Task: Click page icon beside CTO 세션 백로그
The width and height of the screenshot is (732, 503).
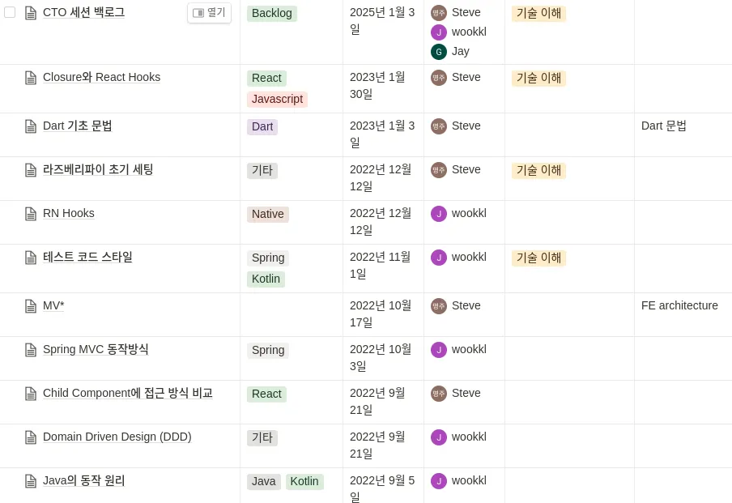Action: tap(31, 13)
